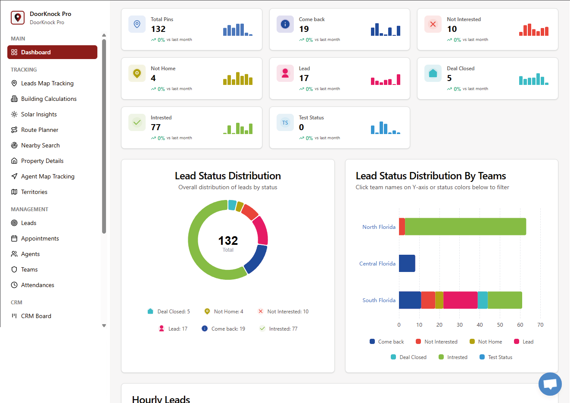Click the Test Status TS icon

pos(285,122)
